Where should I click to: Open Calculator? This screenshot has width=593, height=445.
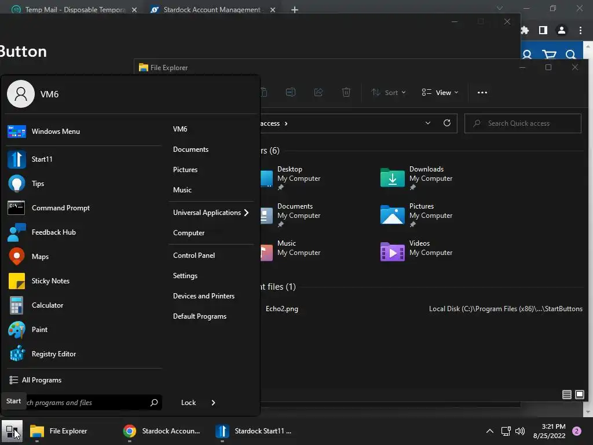tap(83, 305)
